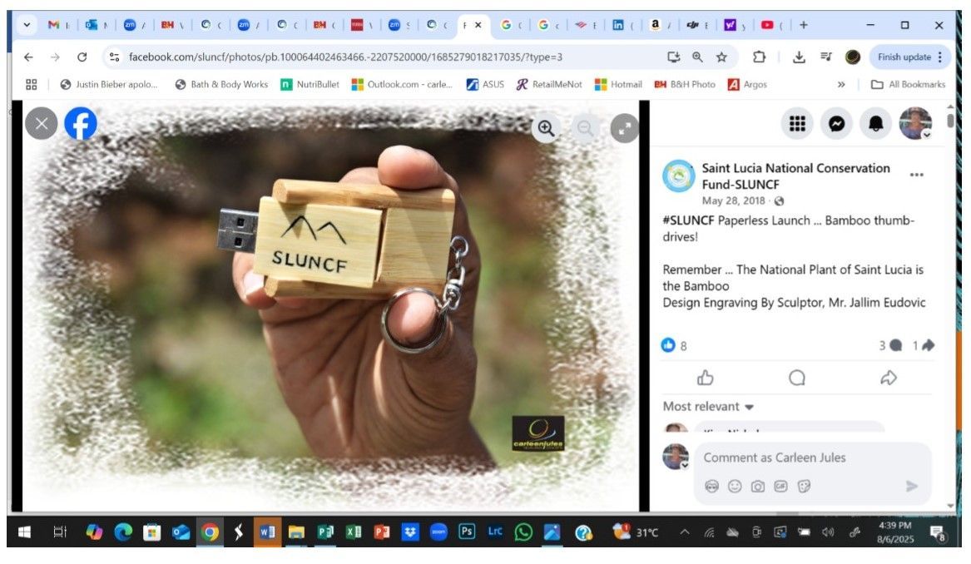Open post options three-dot menu

tap(917, 176)
